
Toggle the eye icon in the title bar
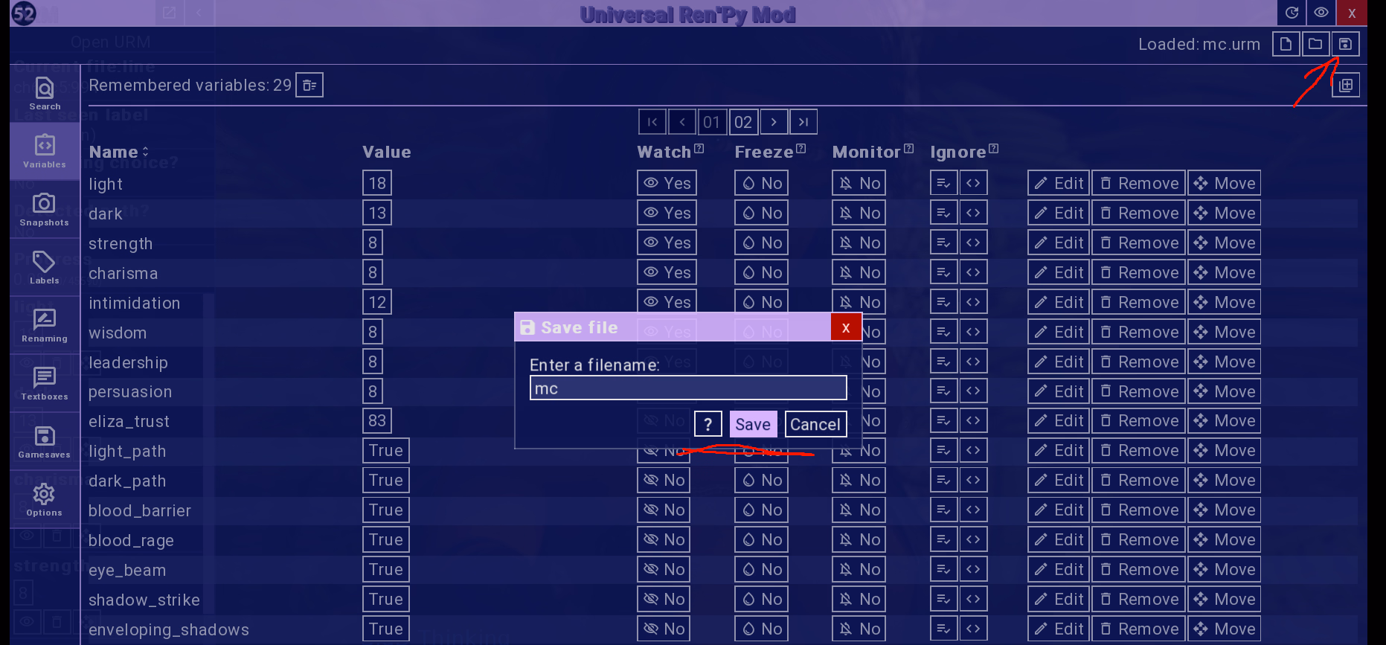[1321, 13]
